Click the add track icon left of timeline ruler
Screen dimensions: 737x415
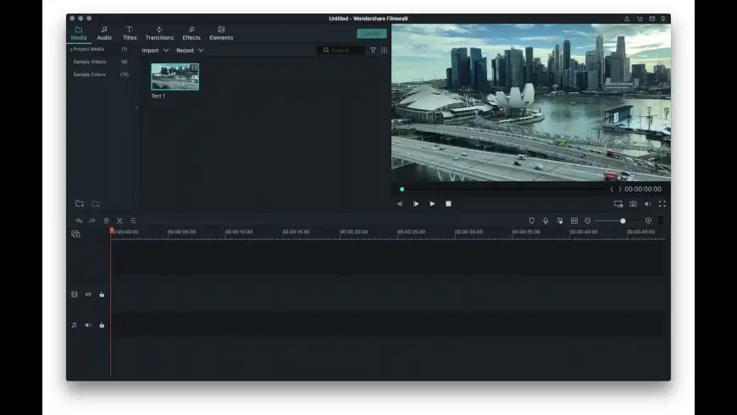pos(75,234)
